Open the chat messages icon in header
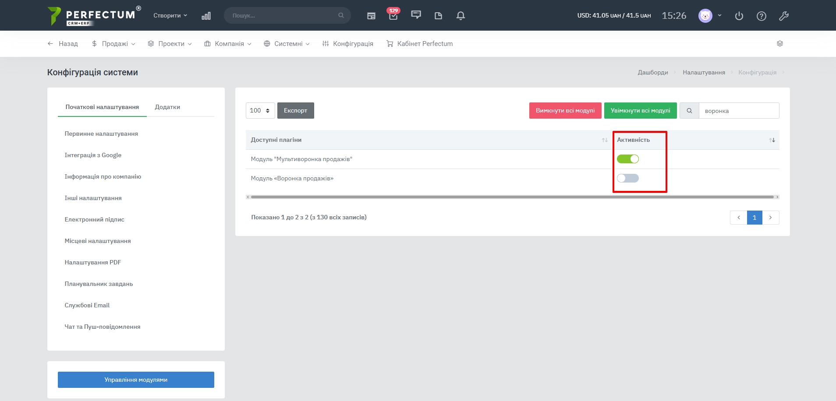Image resolution: width=836 pixels, height=401 pixels. tap(416, 15)
